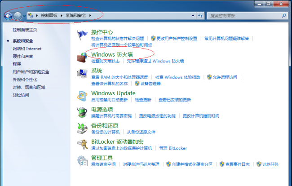This screenshot has width=292, height=186.
Task: Open the Windows Update heading link
Action: click(x=113, y=93)
